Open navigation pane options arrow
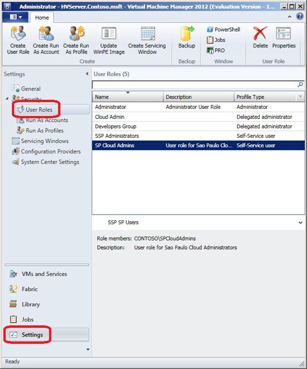Image resolution: width=307 pixels, height=369 pixels. pos(88,349)
